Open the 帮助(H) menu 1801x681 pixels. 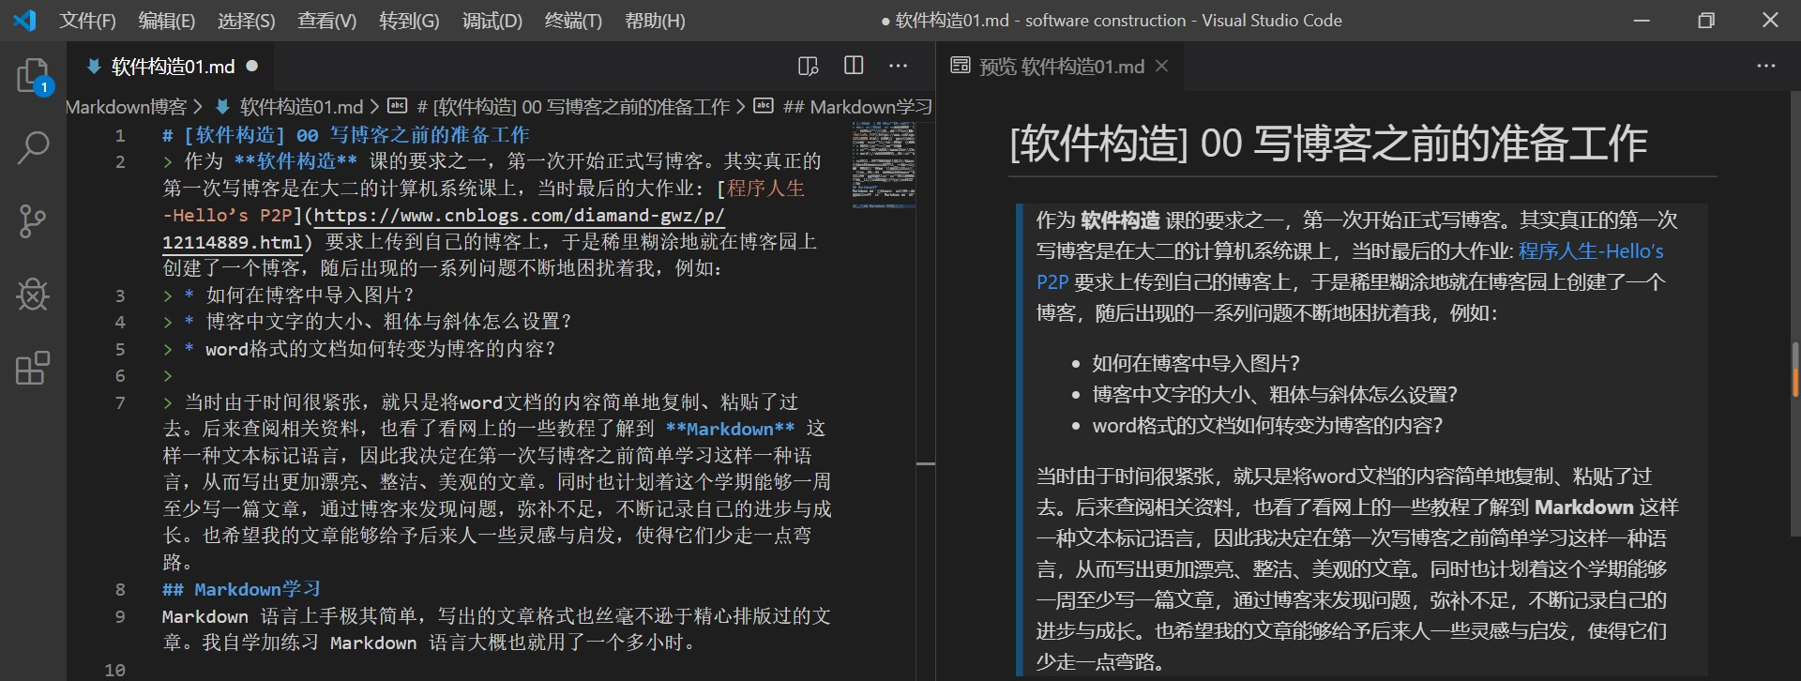tap(655, 21)
